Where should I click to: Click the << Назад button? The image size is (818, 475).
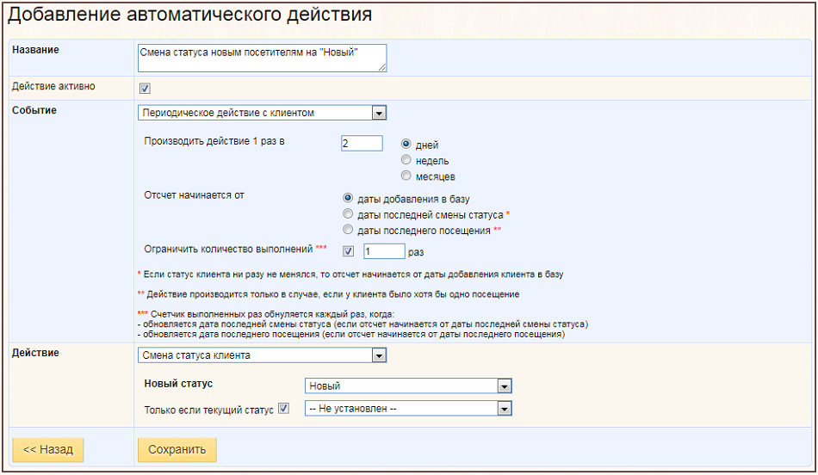click(x=48, y=449)
